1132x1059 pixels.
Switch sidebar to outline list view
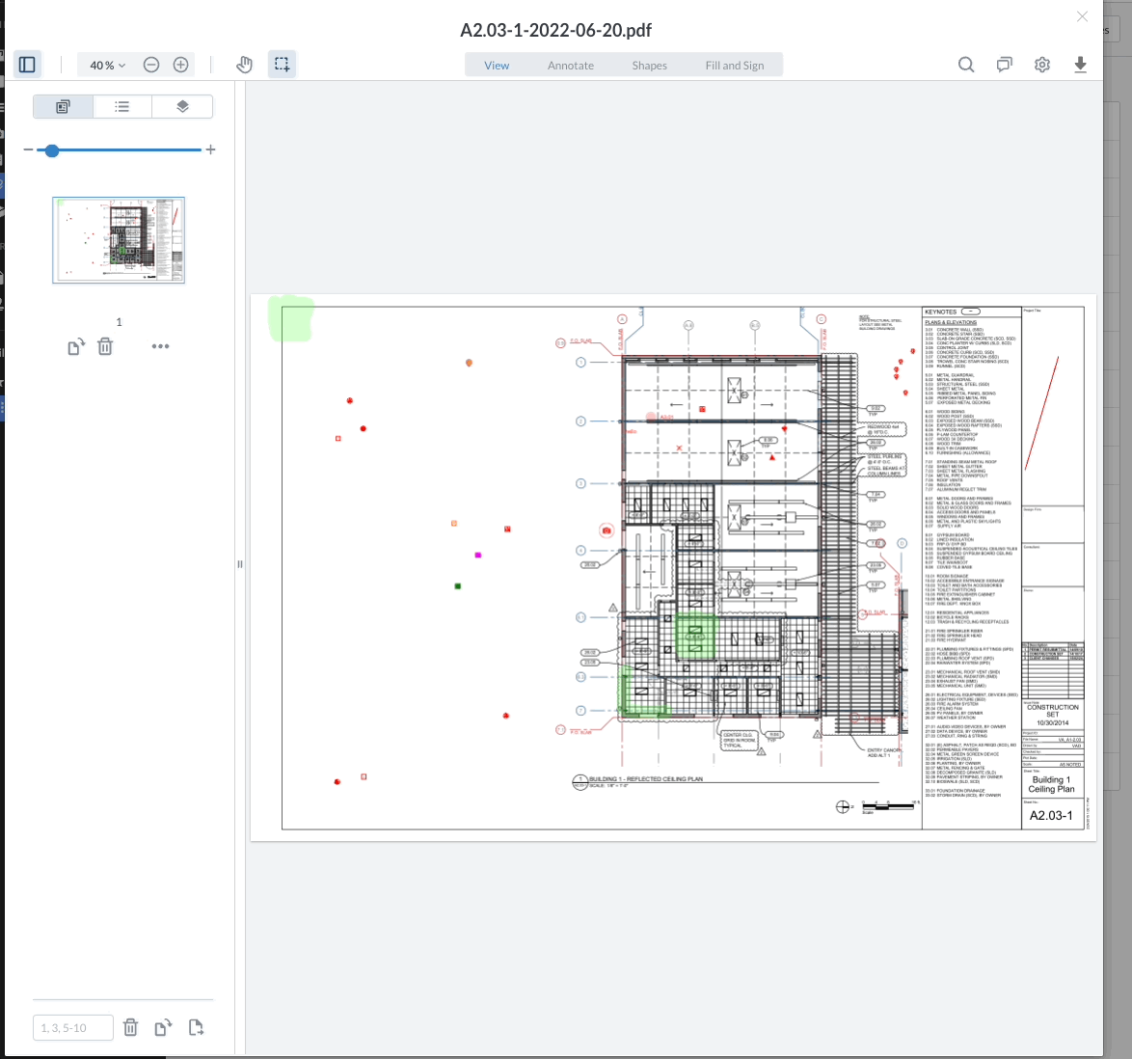[122, 106]
